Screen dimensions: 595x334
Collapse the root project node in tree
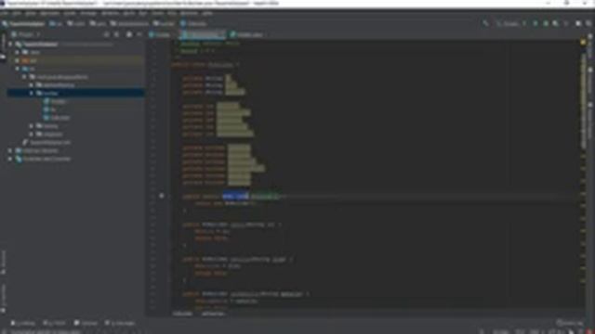10,45
